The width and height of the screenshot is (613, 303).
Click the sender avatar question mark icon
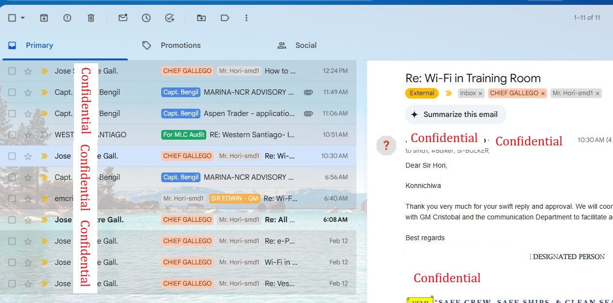(386, 145)
